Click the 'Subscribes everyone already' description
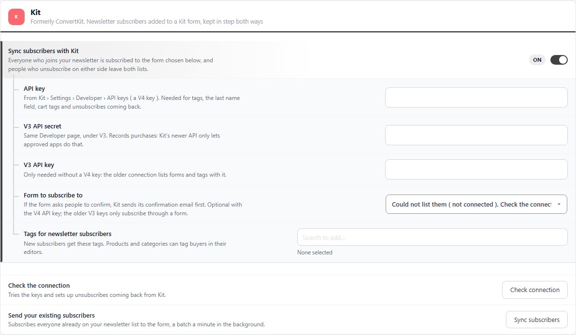The image size is (576, 335). click(136, 324)
